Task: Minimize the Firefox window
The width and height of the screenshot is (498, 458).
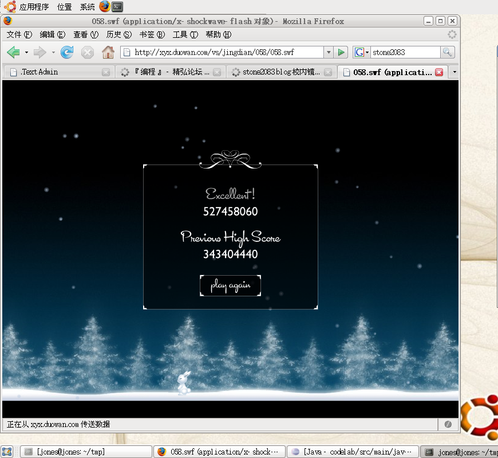Action: [428, 21]
